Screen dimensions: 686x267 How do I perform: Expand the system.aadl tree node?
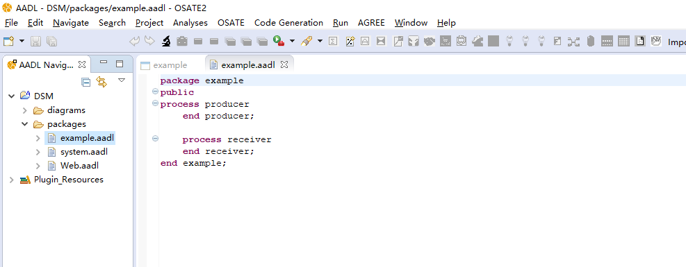[38, 153]
